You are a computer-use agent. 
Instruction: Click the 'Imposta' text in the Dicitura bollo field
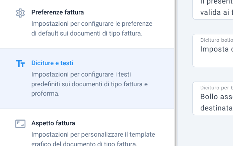214,49
